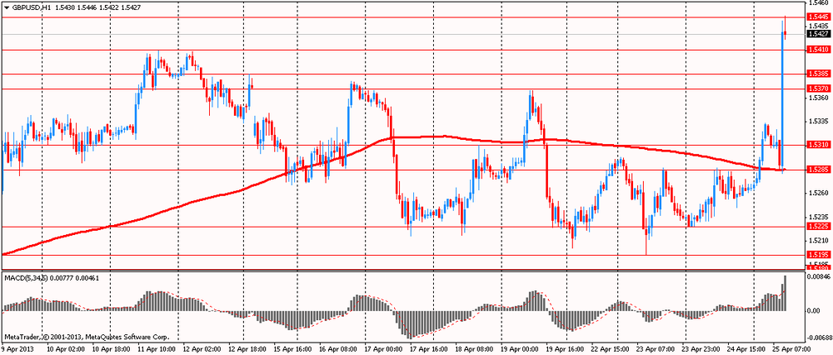Click the 12 Apr 18:00 time label
Image resolution: width=833 pixels, height=355 pixels.
tap(247, 350)
